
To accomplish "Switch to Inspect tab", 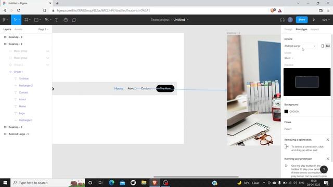I will 314,29.
